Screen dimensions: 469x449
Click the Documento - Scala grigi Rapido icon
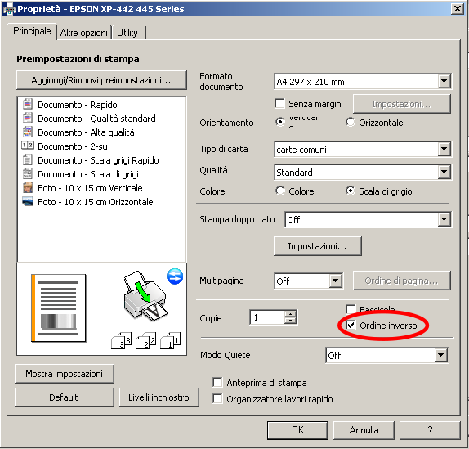coord(28,159)
